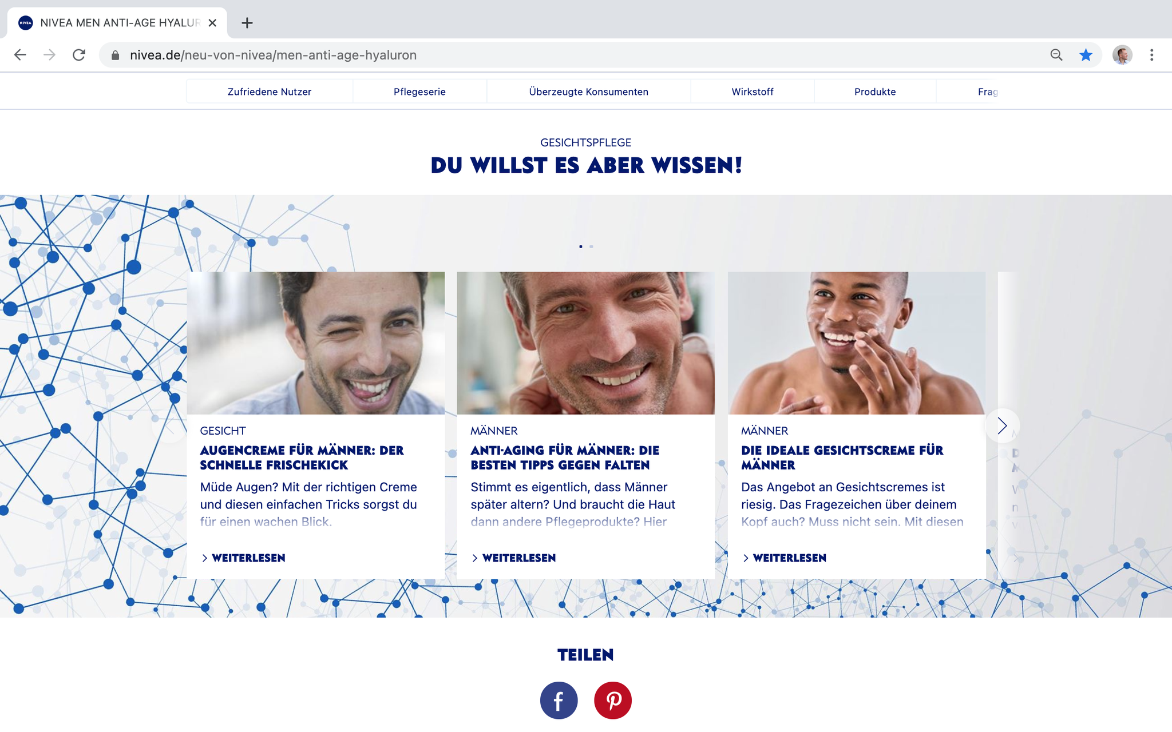The height and width of the screenshot is (732, 1172).
Task: View site info via padlock icon
Action: click(x=115, y=55)
